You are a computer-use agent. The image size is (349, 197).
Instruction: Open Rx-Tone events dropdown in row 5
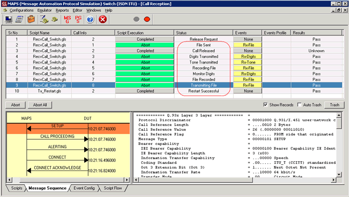click(248, 62)
